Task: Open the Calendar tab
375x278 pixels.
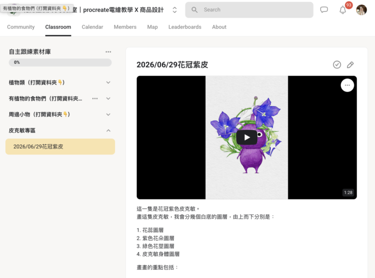Action: coord(92,27)
